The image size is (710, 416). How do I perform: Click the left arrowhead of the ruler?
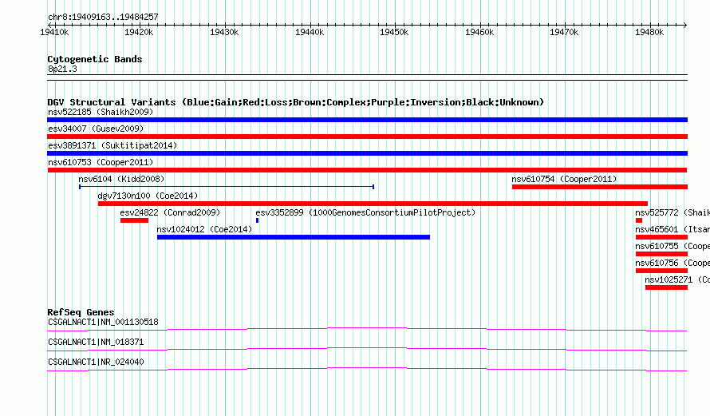click(49, 25)
